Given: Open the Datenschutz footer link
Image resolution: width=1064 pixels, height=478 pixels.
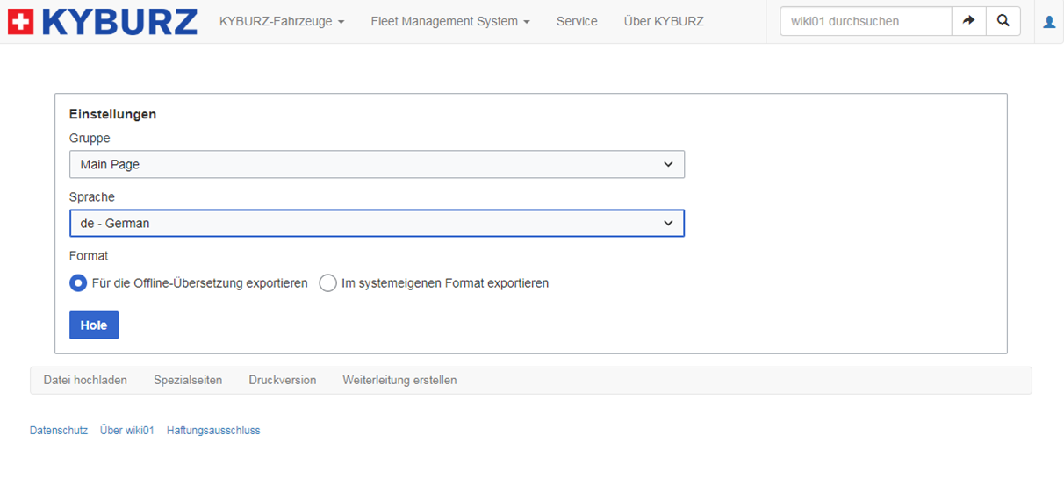Looking at the screenshot, I should click(x=59, y=431).
